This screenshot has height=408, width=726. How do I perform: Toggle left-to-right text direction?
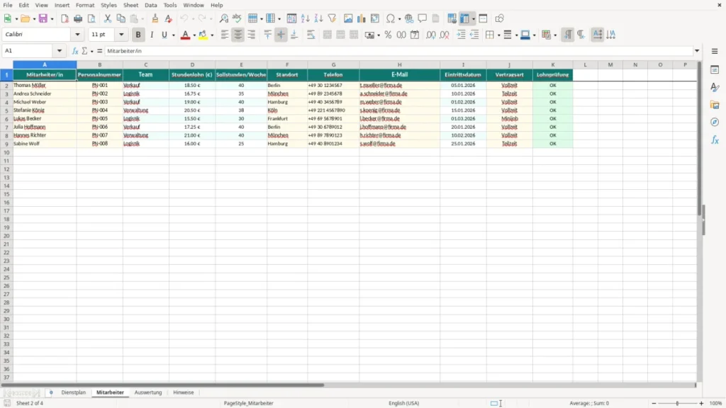coord(568,35)
